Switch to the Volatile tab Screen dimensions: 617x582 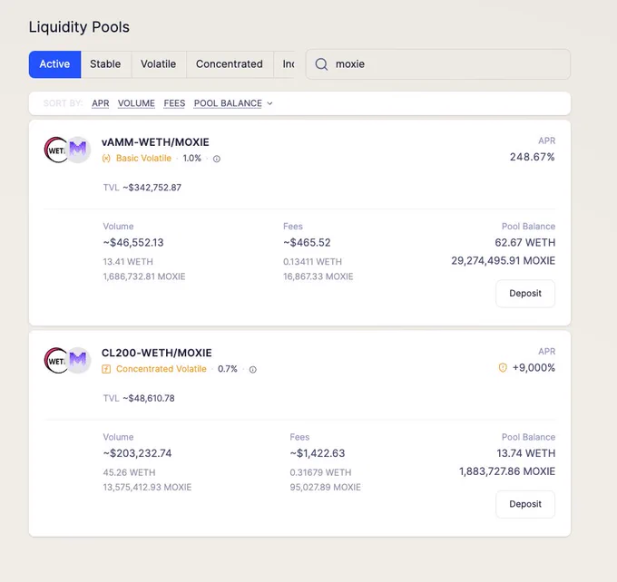click(x=159, y=64)
